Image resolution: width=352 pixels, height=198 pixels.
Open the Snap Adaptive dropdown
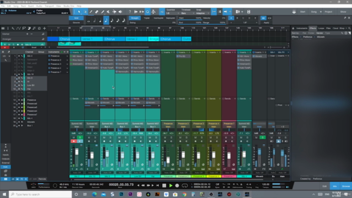pos(202,13)
